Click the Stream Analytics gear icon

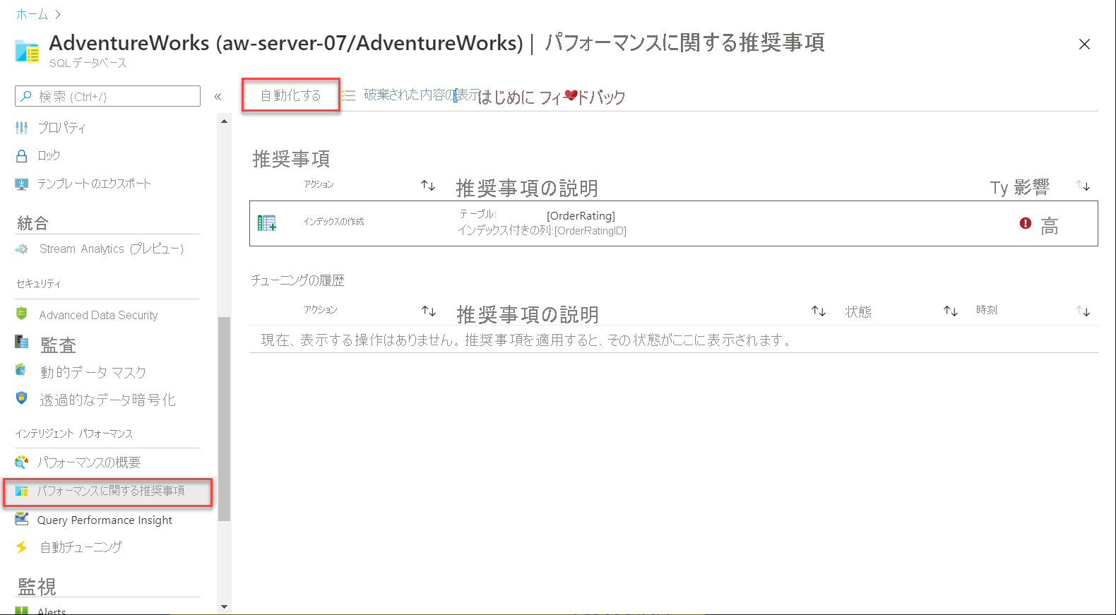pos(22,249)
